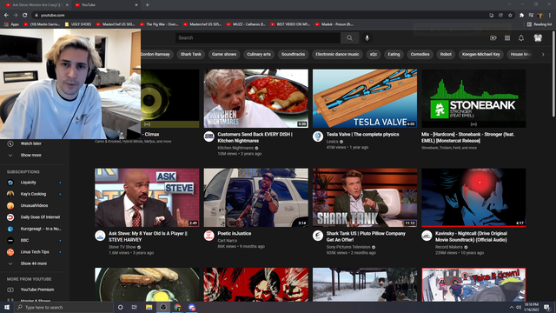
Task: Open the YouTube apps grid icon
Action: pyautogui.click(x=507, y=38)
